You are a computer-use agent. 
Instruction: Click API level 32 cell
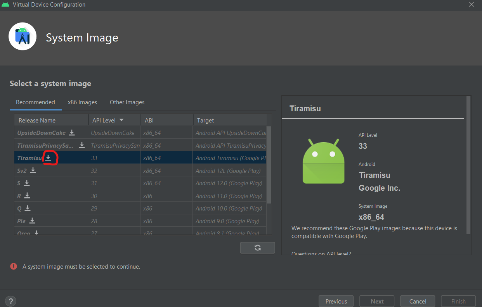click(114, 171)
